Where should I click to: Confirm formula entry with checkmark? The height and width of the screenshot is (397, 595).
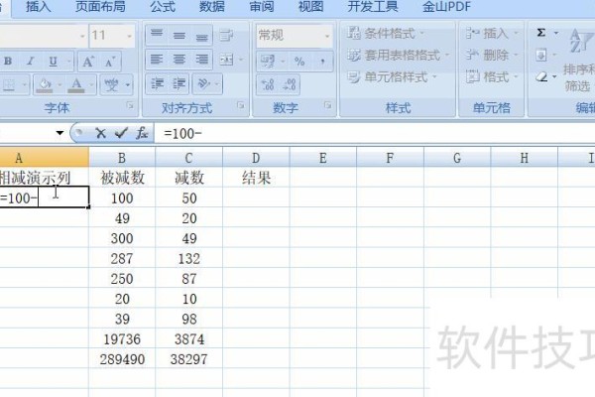click(121, 133)
